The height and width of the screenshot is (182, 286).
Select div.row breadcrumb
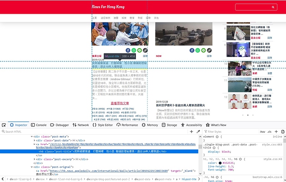click(40, 179)
